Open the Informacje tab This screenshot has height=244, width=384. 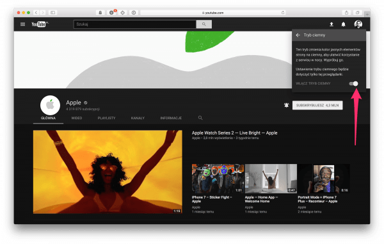(171, 118)
